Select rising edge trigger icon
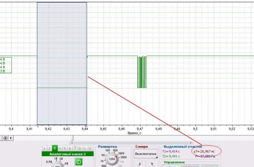Screen dimensions: 254x167 point(140,164)
